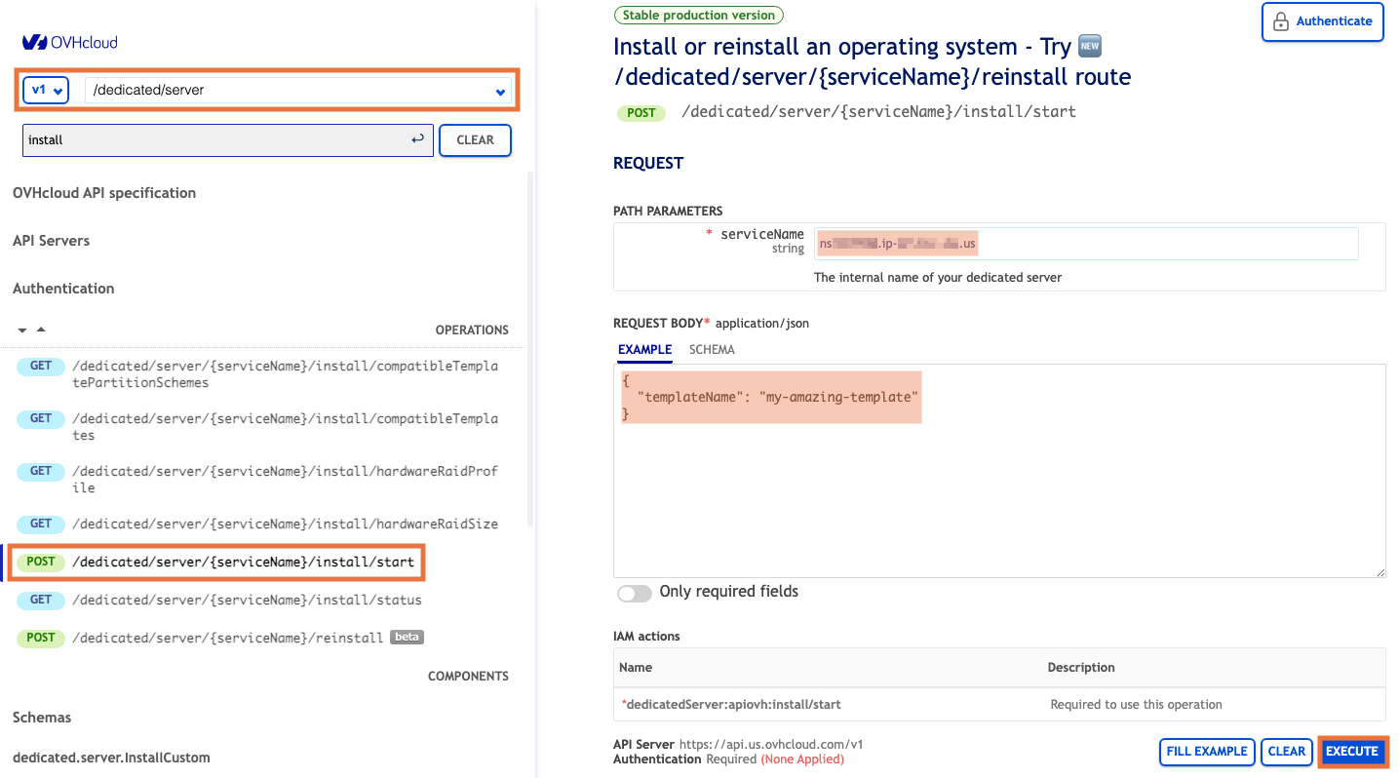Click the Stable production version badge
Image resolution: width=1399 pixels, height=778 pixels.
tap(698, 15)
